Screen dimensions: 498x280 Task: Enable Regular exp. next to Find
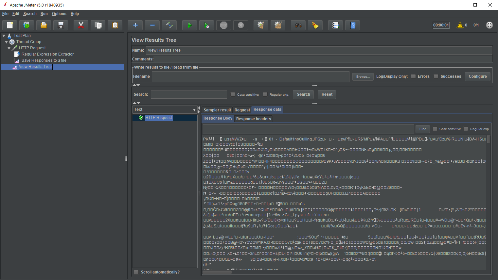466,129
